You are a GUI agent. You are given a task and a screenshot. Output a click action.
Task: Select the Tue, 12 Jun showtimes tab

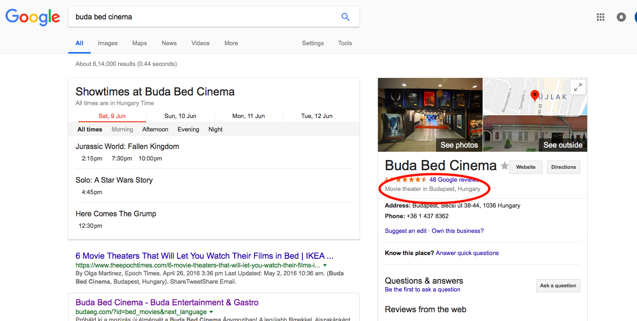(317, 116)
